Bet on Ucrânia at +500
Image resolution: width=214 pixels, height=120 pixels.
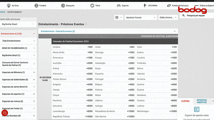point(72,47)
